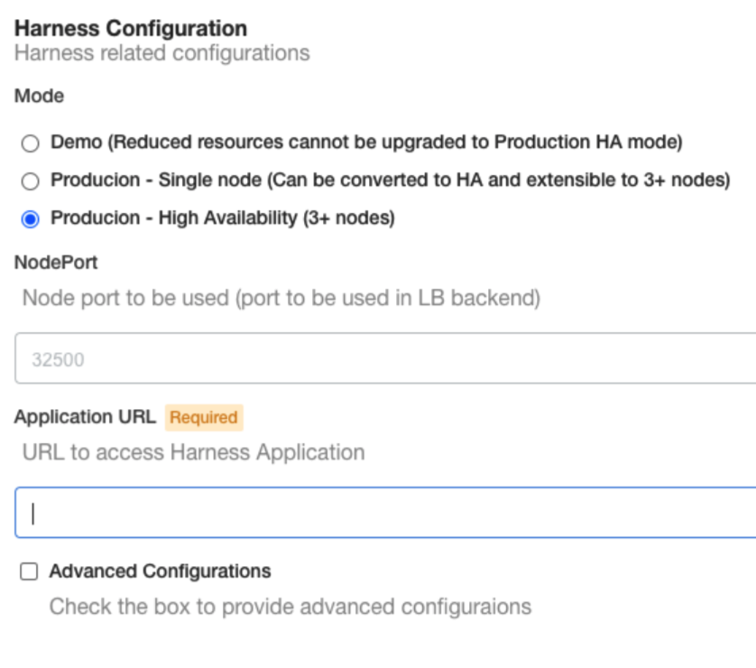The height and width of the screenshot is (668, 756).
Task: Click the NodePort field label
Action: 56,263
